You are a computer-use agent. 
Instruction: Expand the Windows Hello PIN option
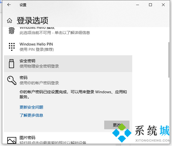68,47
